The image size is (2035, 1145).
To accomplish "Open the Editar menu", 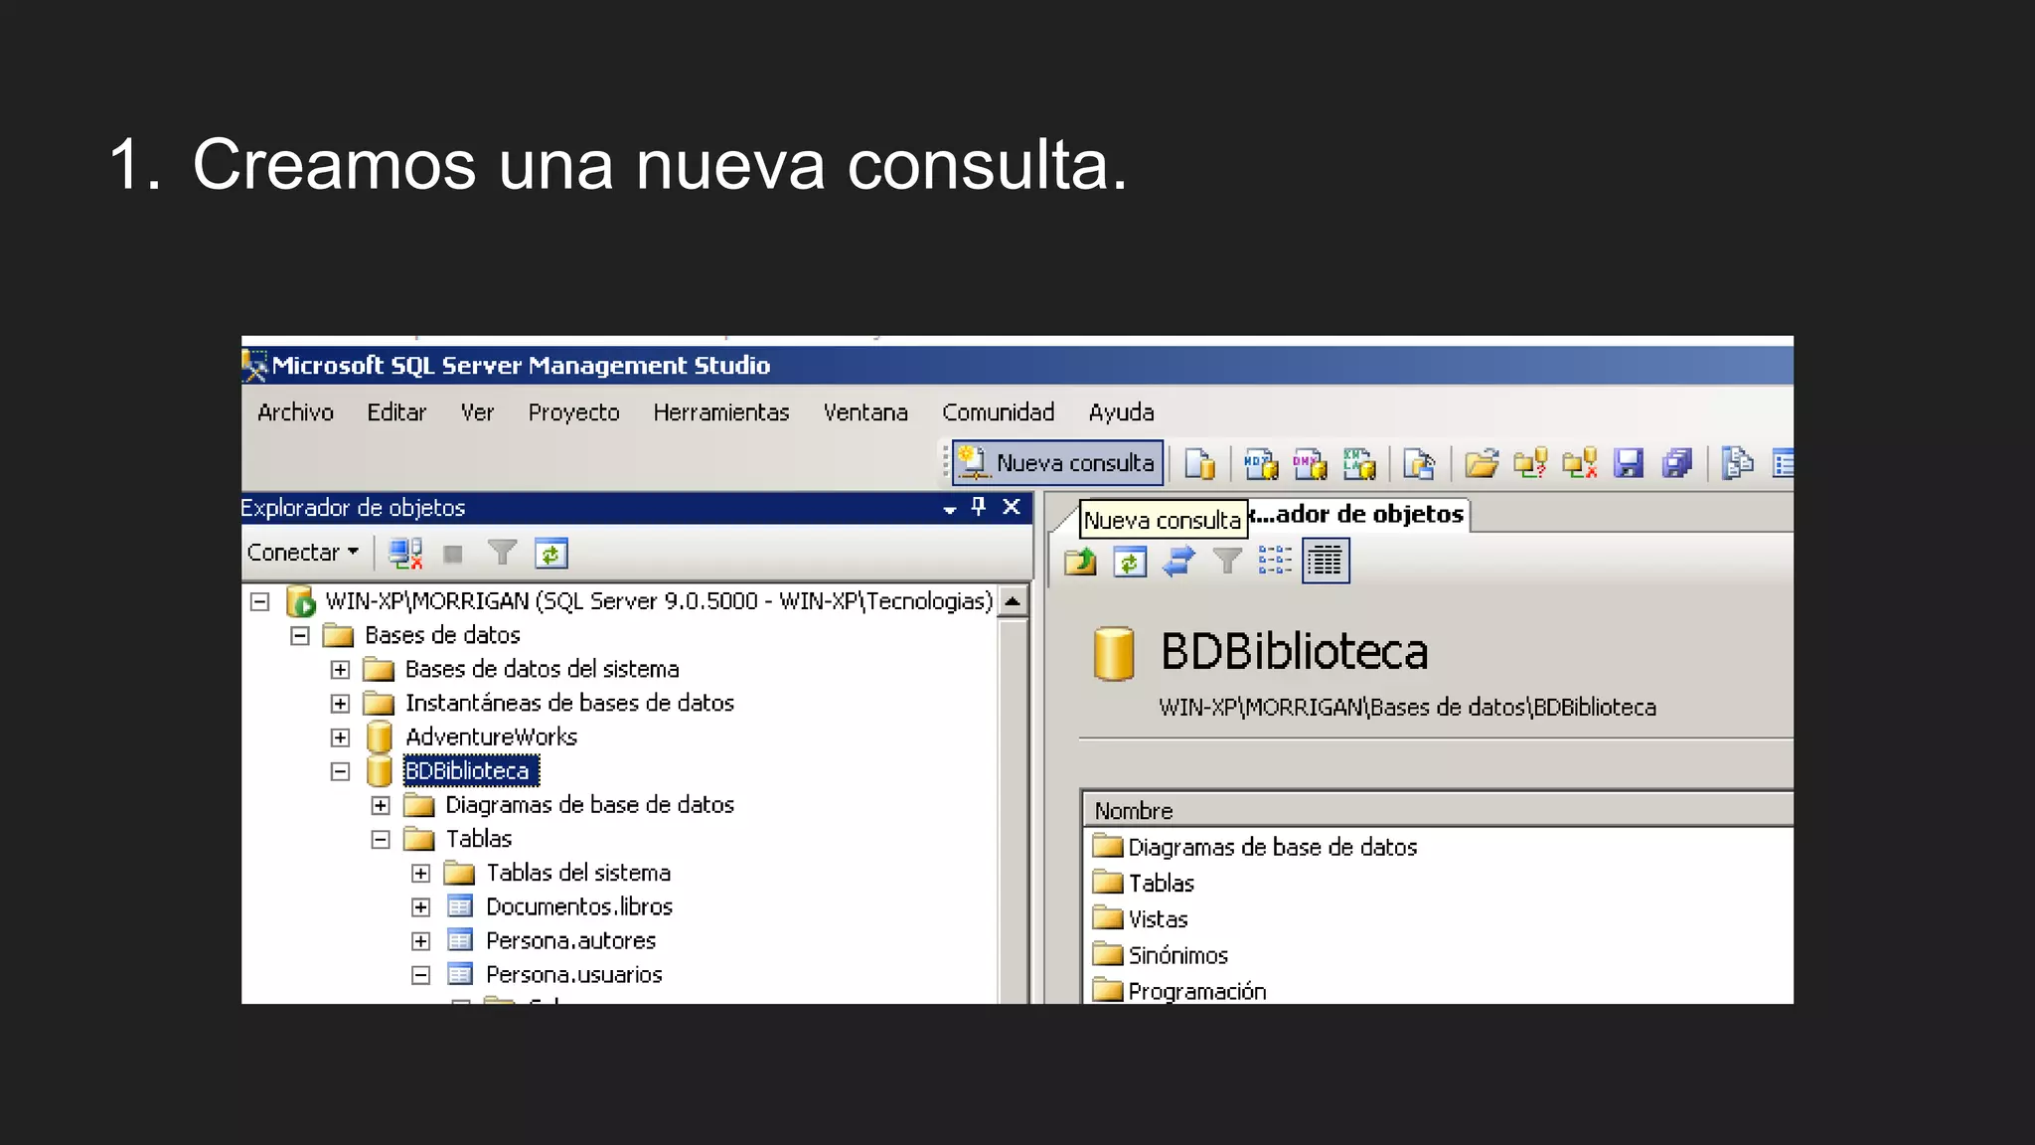I will coord(396,412).
